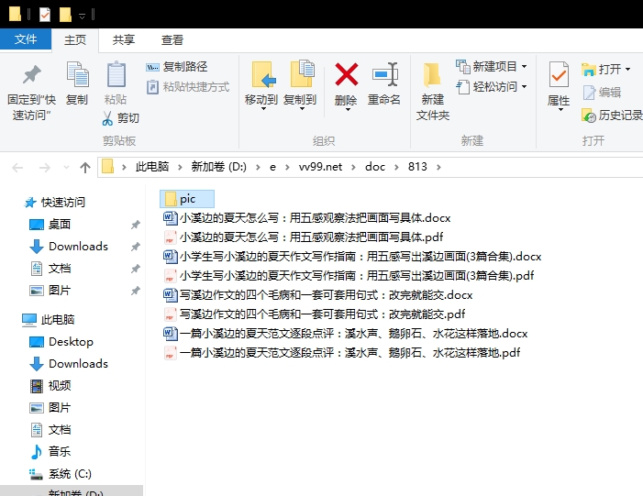Expand the Delete (删除) dropdown arrow
Image resolution: width=643 pixels, height=496 pixels.
(x=348, y=109)
